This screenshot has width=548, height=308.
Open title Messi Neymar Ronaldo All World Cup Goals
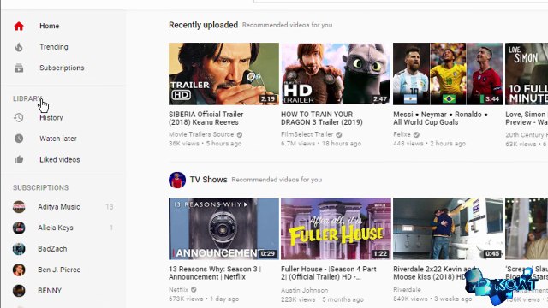pos(440,118)
